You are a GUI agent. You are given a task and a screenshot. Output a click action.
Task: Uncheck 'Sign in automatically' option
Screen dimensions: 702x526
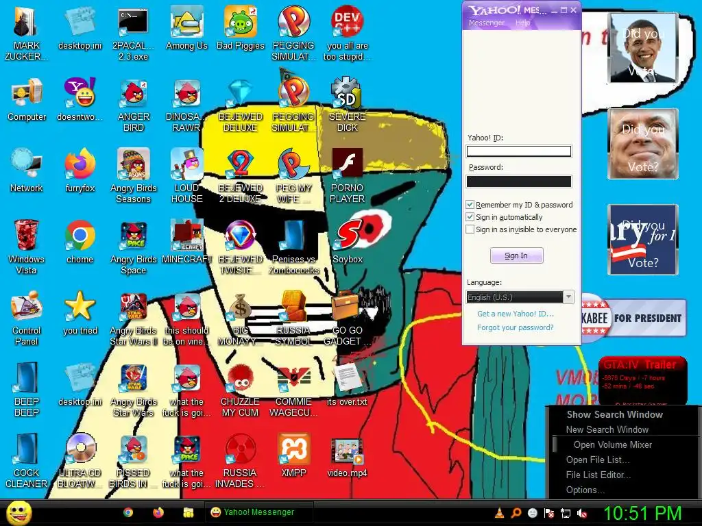(470, 217)
